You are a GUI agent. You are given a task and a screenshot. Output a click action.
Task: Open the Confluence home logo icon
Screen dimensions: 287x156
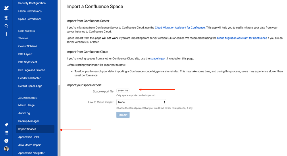point(6,8)
